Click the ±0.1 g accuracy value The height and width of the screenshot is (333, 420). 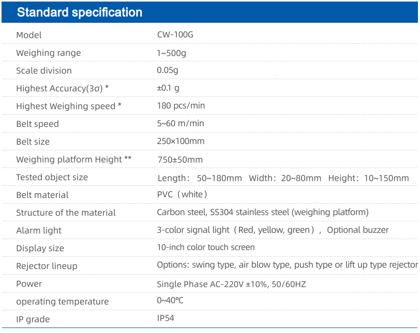[x=168, y=88]
